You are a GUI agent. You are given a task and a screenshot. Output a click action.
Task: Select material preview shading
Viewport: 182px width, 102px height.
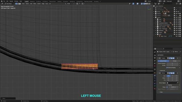click(148, 4)
